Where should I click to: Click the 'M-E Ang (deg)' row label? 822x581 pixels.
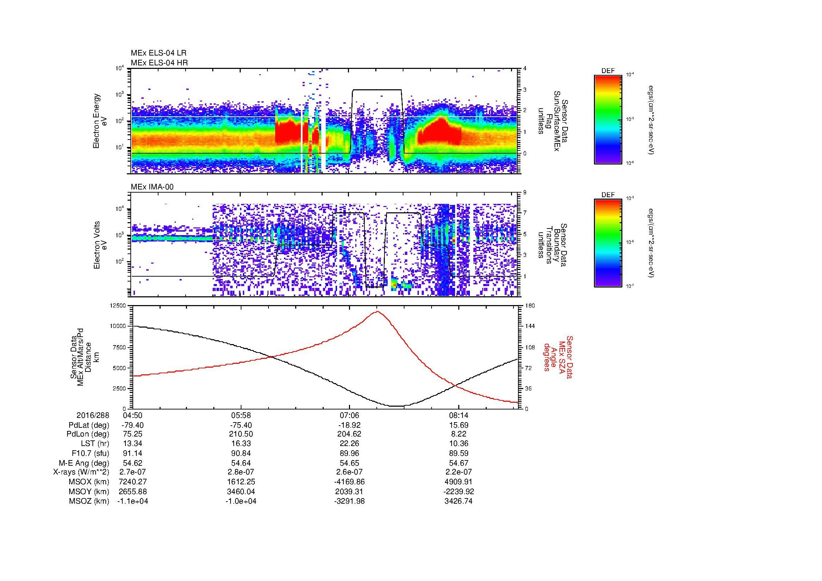click(84, 463)
